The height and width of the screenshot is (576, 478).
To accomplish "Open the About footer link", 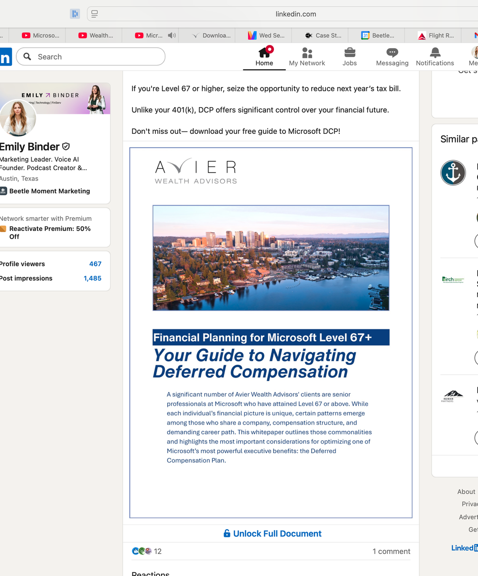I will pyautogui.click(x=466, y=491).
